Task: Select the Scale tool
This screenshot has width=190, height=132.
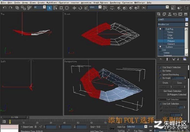Action: (86, 8)
